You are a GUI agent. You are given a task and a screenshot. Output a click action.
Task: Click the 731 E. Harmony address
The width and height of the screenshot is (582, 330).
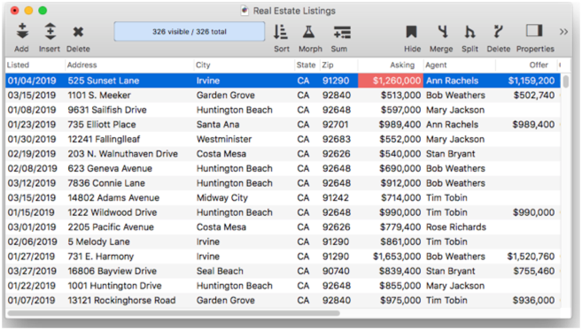(x=101, y=257)
